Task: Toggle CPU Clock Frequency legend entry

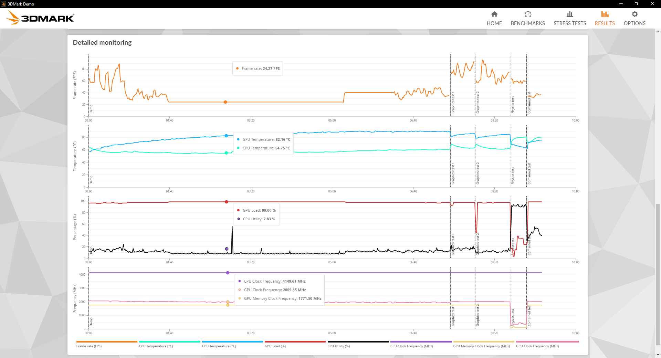Action: coord(411,346)
